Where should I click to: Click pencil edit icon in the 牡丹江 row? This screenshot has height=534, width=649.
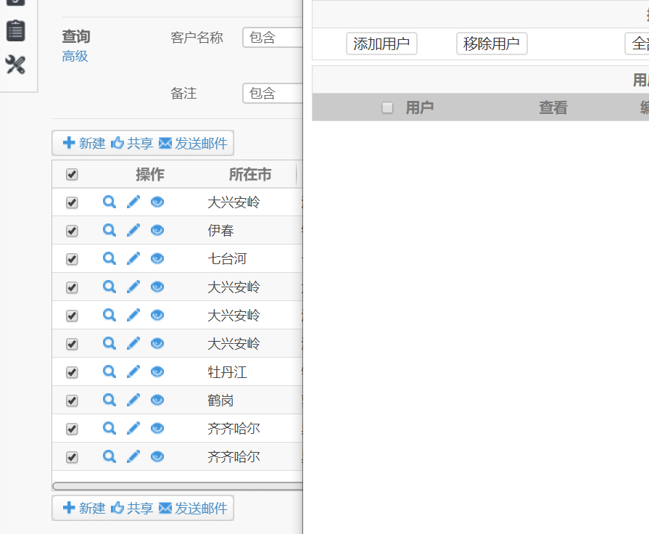[x=133, y=371]
